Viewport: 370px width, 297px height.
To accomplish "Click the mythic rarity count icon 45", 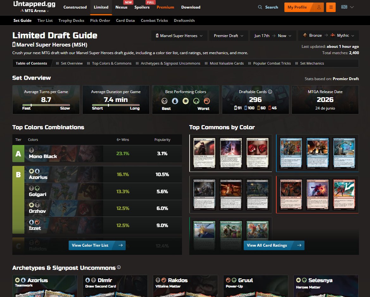I will click(269, 108).
